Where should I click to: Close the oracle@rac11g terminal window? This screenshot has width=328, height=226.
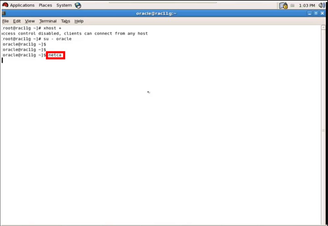point(322,13)
